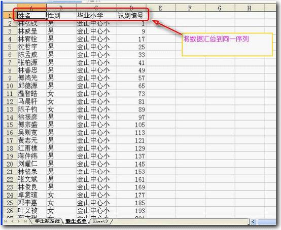Go to previous sheet navigation arrow
281x230 pixels.
[x=12, y=221]
